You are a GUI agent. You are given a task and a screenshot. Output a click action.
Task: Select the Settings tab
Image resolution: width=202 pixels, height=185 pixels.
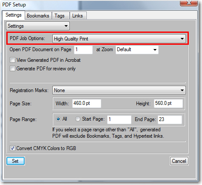point(14,15)
